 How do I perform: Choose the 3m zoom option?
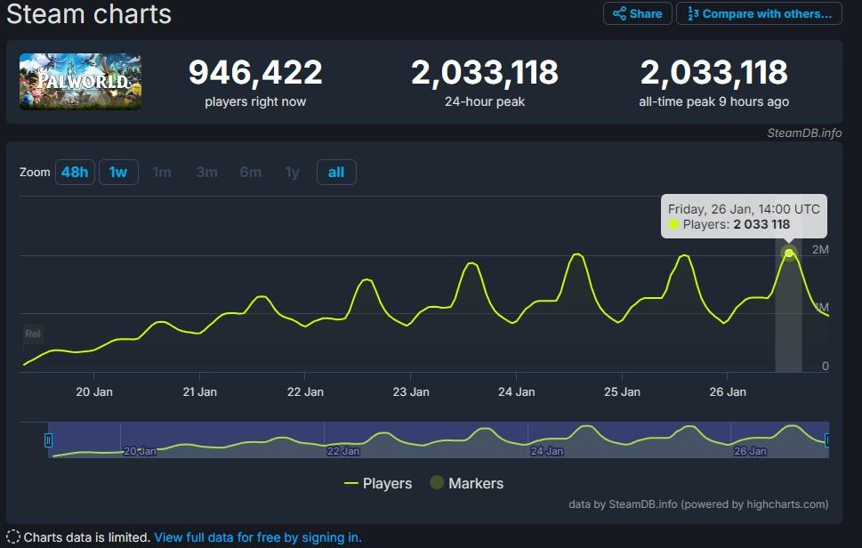pos(206,172)
